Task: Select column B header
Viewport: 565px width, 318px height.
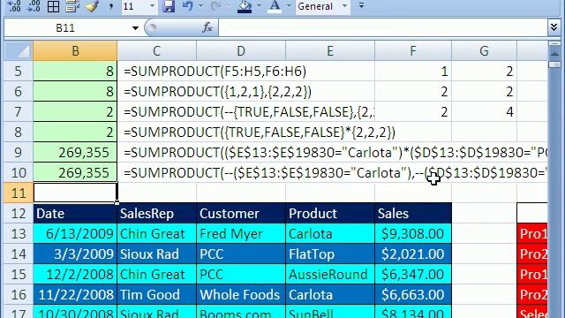Action: tap(75, 51)
